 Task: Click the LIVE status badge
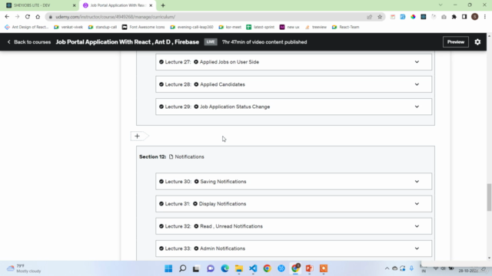[211, 42]
